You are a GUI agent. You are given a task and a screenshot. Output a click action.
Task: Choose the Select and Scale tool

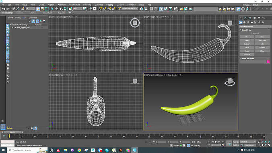[66, 9]
